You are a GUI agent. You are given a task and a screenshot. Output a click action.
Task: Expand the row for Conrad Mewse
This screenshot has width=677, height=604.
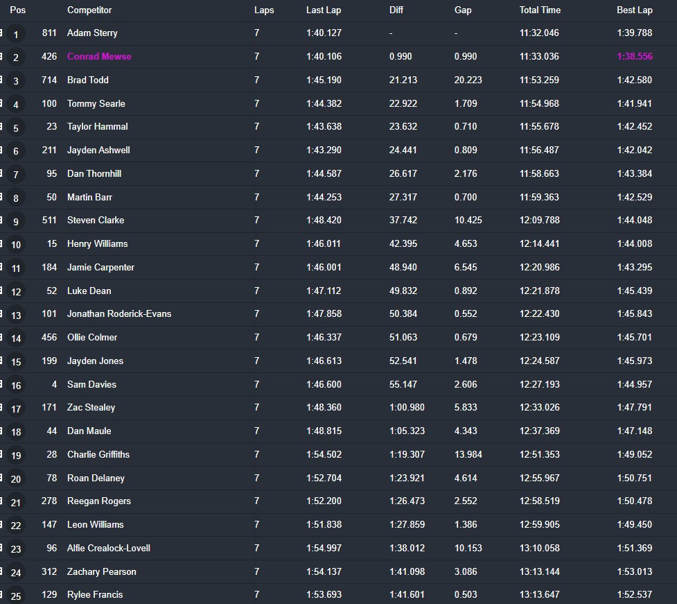(x=1, y=56)
